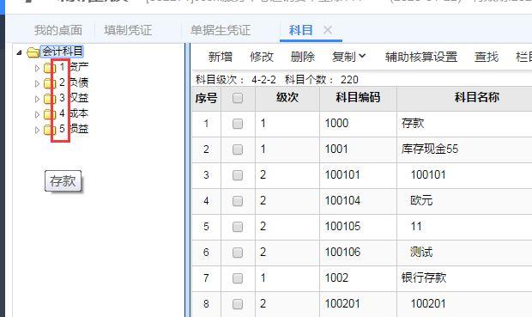Click the folder icon beside 1 资产

point(50,68)
